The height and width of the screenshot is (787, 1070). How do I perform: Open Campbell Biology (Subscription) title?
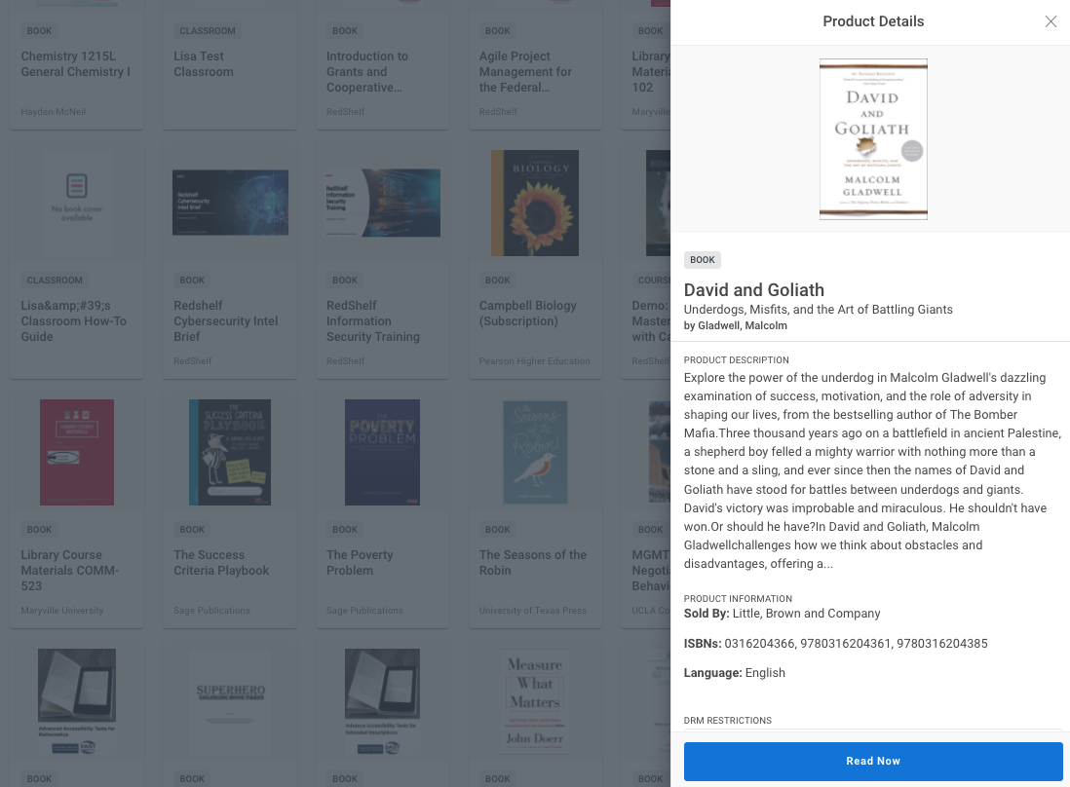coord(528,313)
